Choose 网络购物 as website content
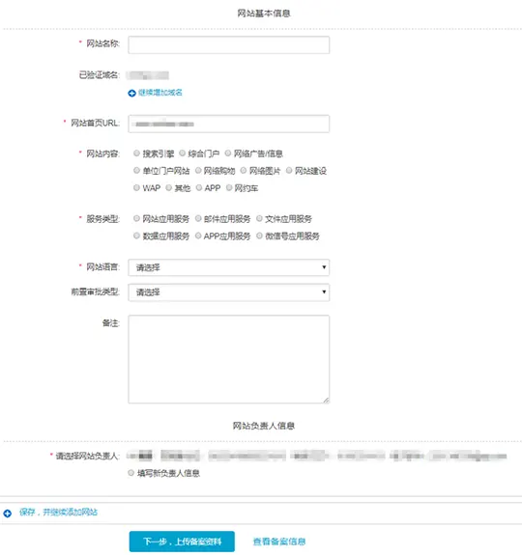 click(198, 171)
